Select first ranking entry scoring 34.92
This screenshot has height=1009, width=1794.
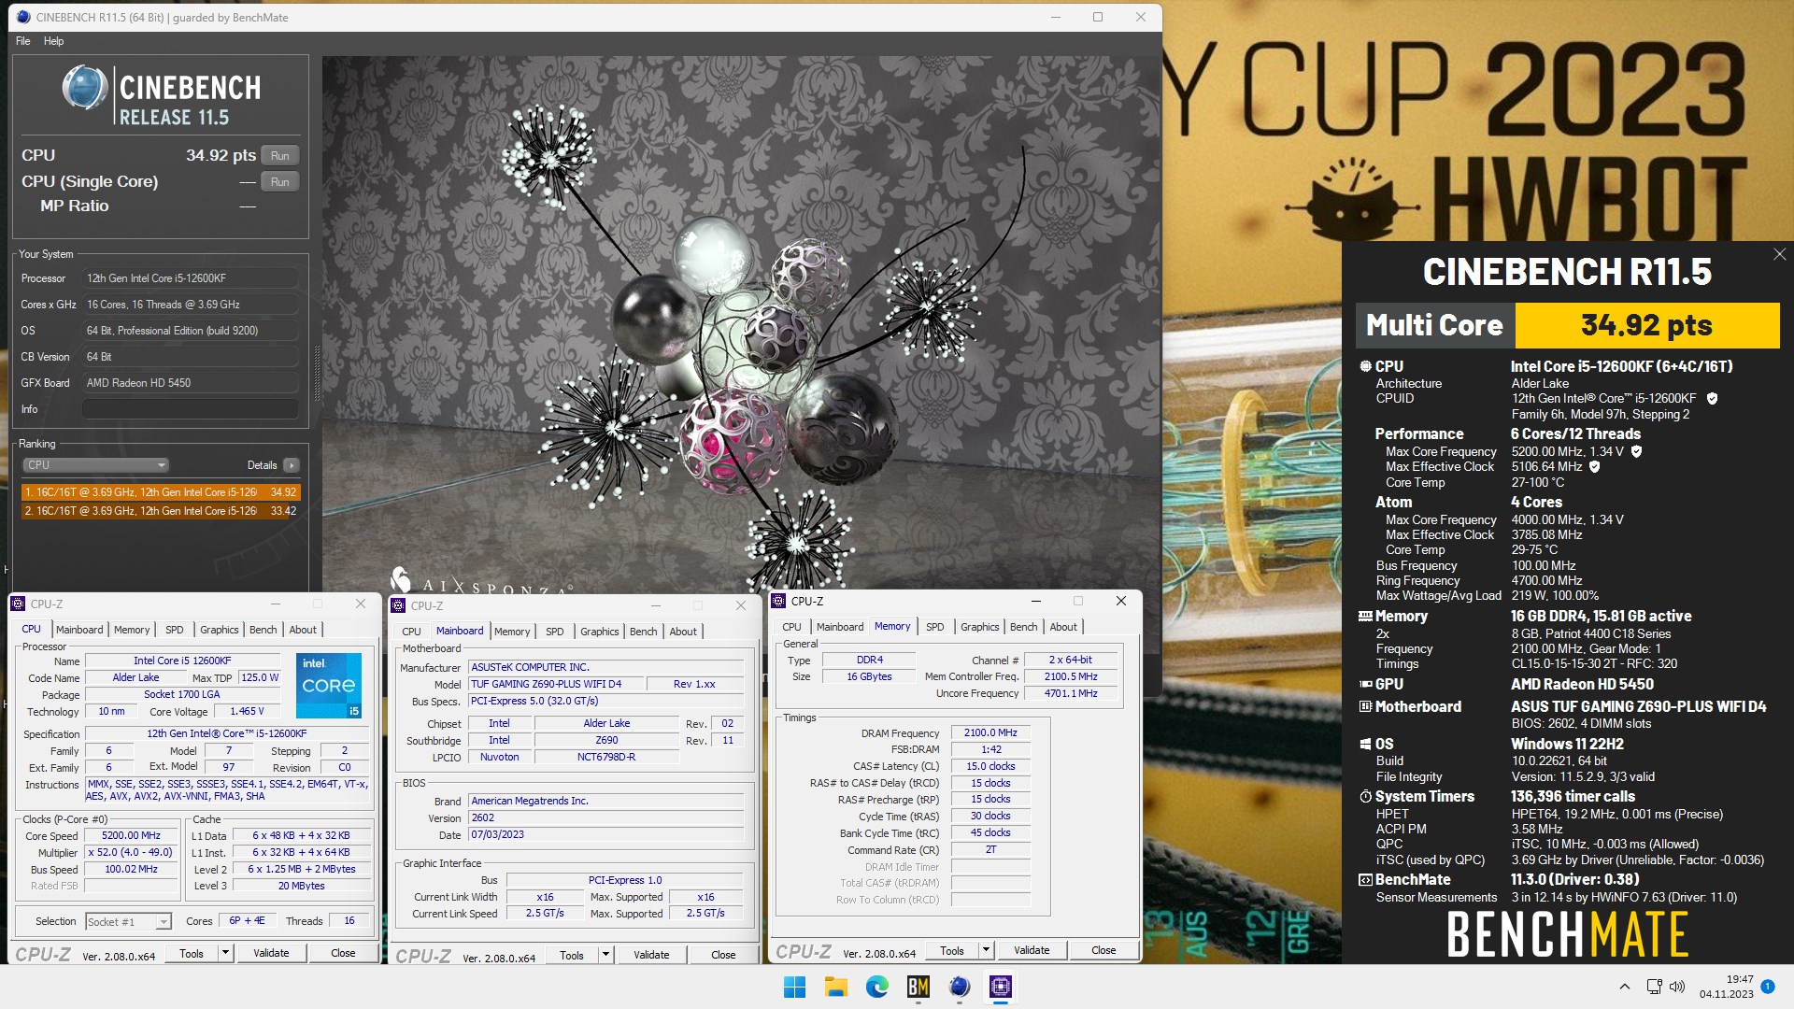pos(161,492)
